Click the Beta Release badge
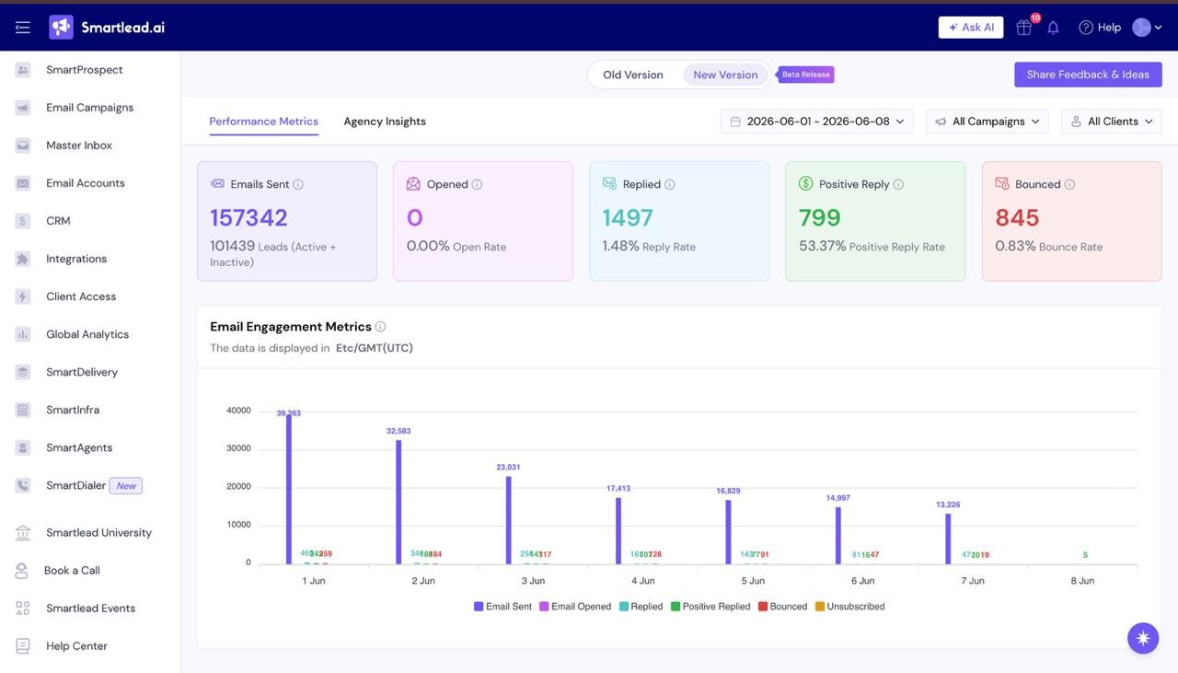 coord(806,75)
